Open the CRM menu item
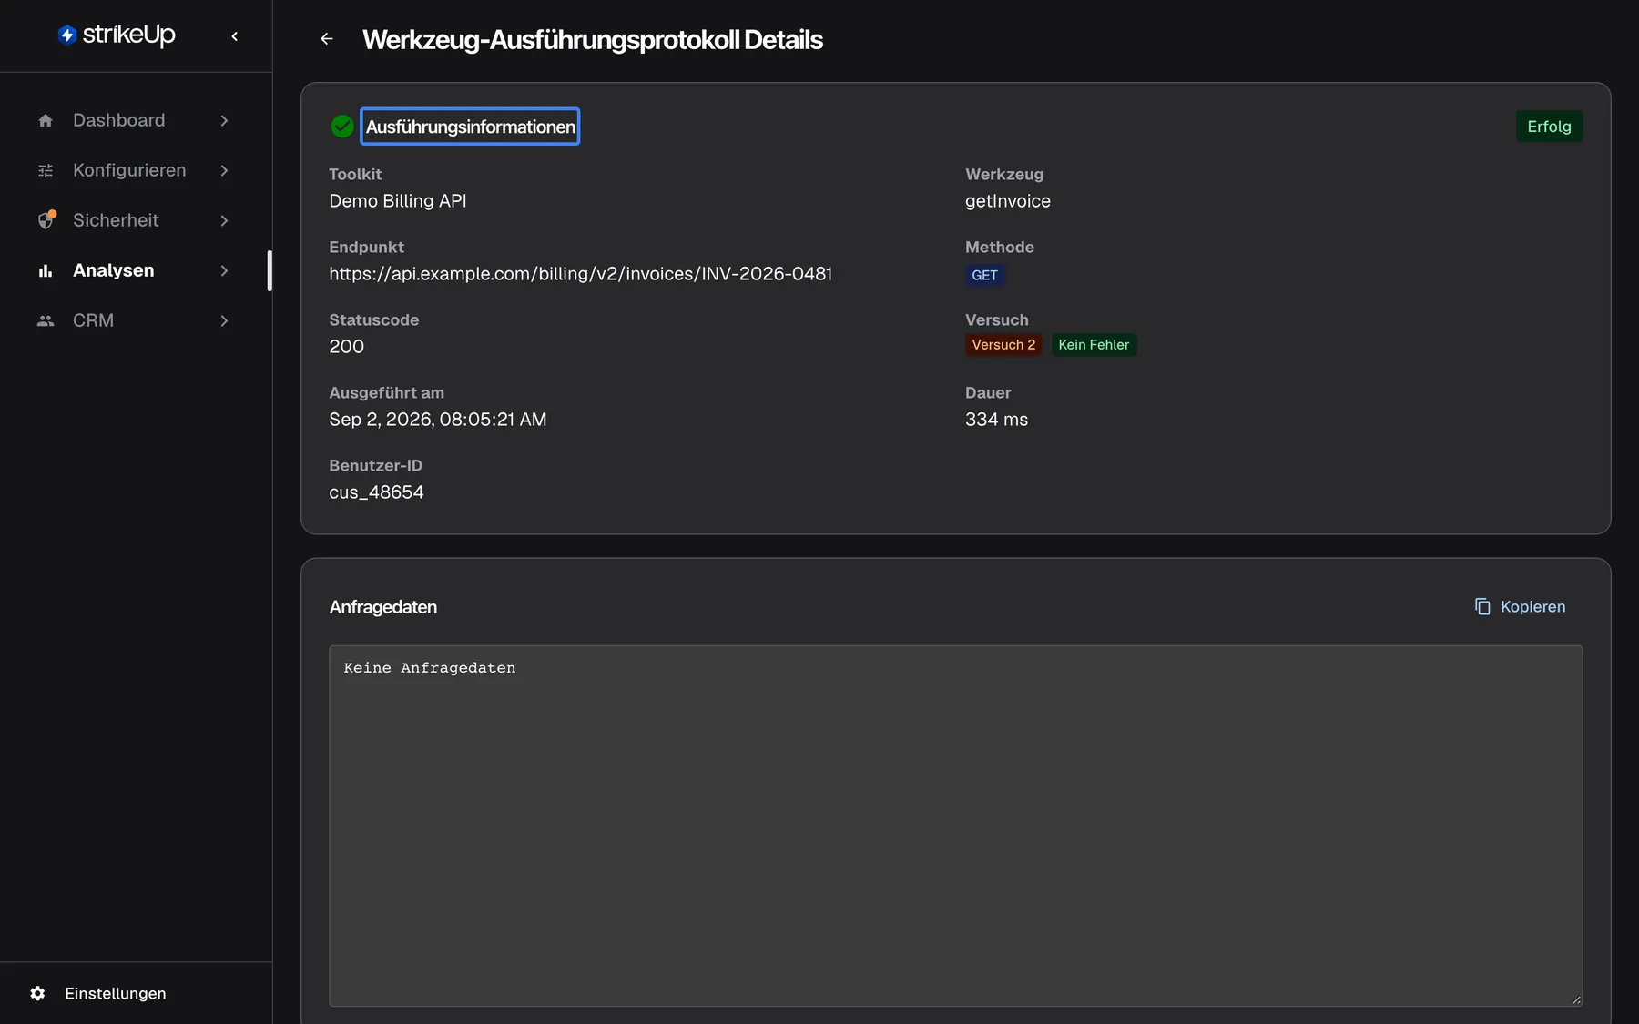The width and height of the screenshot is (1639, 1024). pyautogui.click(x=134, y=320)
